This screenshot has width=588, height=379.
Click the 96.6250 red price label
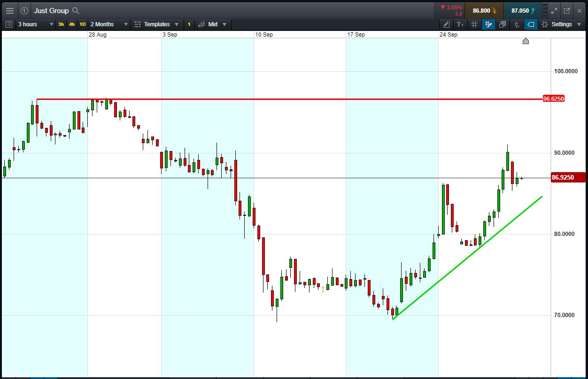point(553,99)
